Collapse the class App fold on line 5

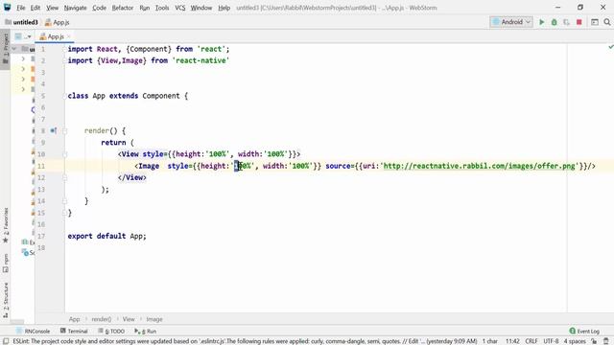64,96
